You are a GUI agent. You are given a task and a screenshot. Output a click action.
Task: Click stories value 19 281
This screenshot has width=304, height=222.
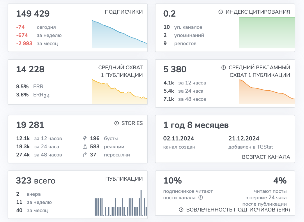[30, 125]
